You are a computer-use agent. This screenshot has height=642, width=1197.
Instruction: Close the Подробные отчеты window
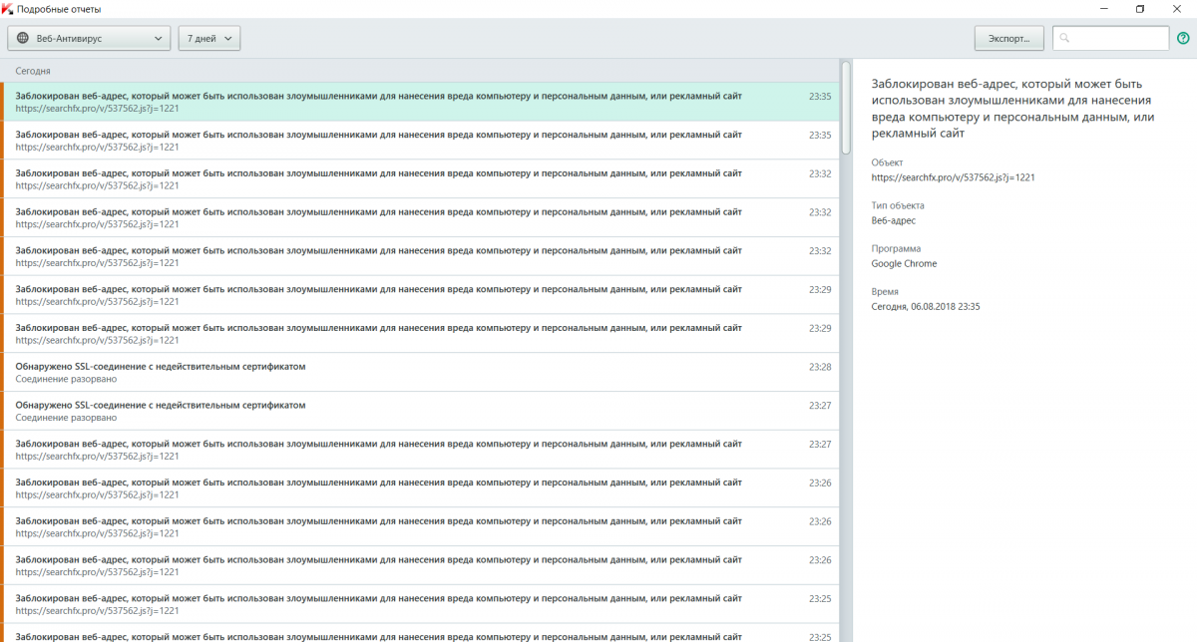[x=1177, y=9]
